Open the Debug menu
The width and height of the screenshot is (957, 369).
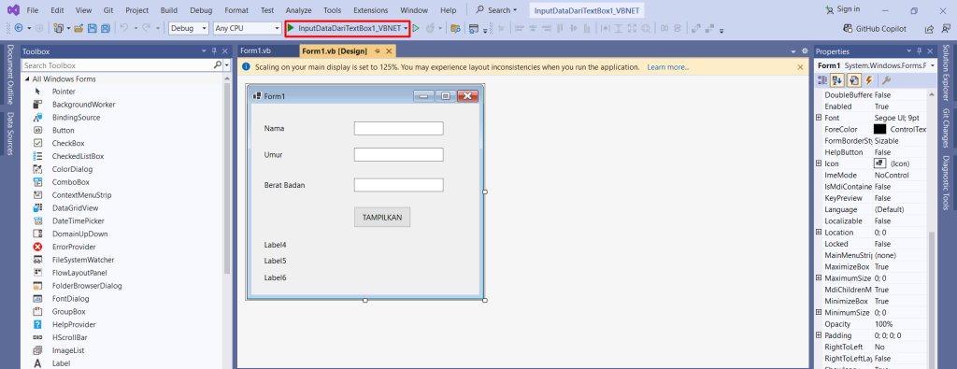tap(202, 10)
